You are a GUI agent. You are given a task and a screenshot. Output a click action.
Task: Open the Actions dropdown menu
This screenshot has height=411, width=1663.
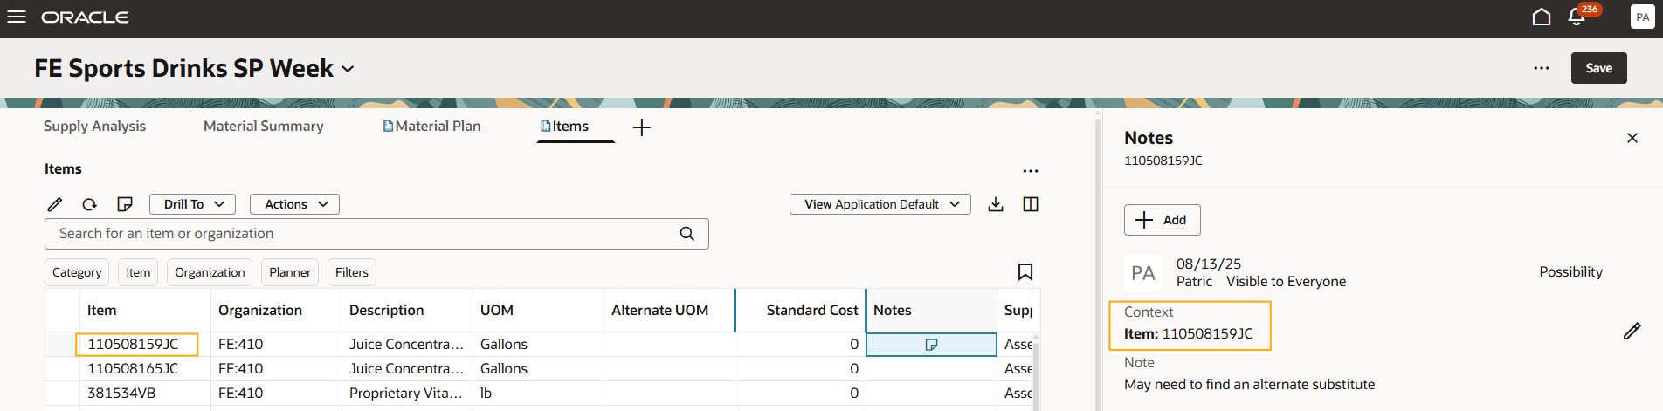(294, 204)
